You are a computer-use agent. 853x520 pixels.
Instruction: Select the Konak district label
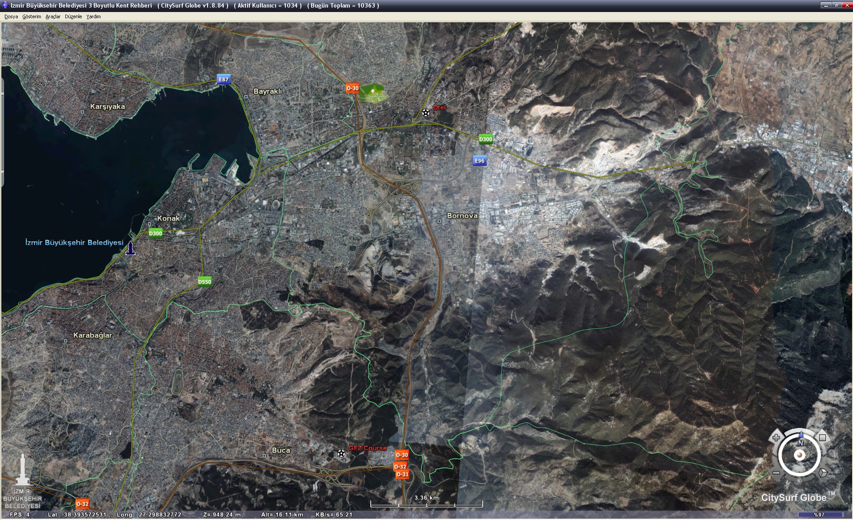pos(168,218)
